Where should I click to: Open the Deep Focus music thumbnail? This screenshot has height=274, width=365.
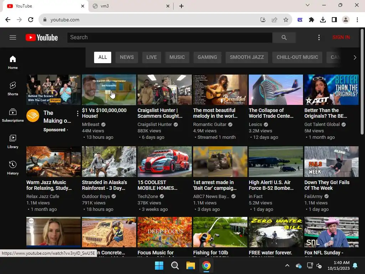165,232
